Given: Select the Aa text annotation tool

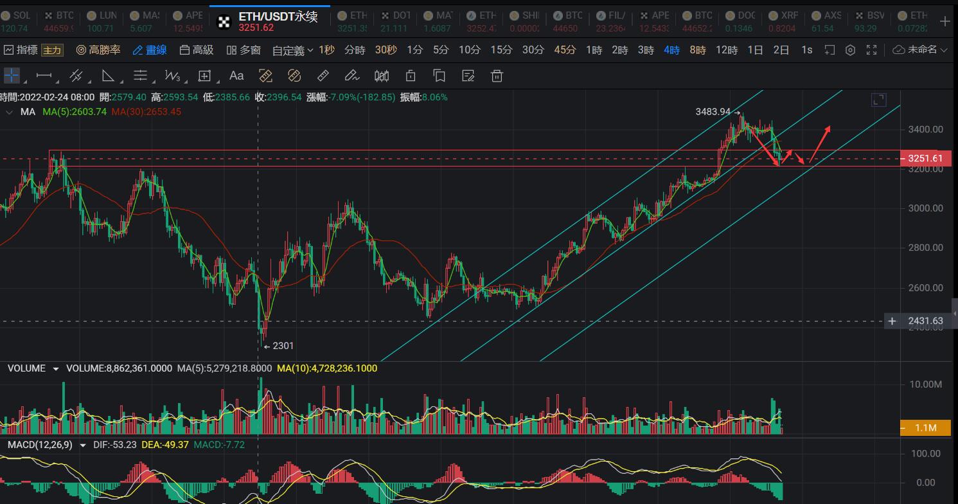Looking at the screenshot, I should coord(236,76).
